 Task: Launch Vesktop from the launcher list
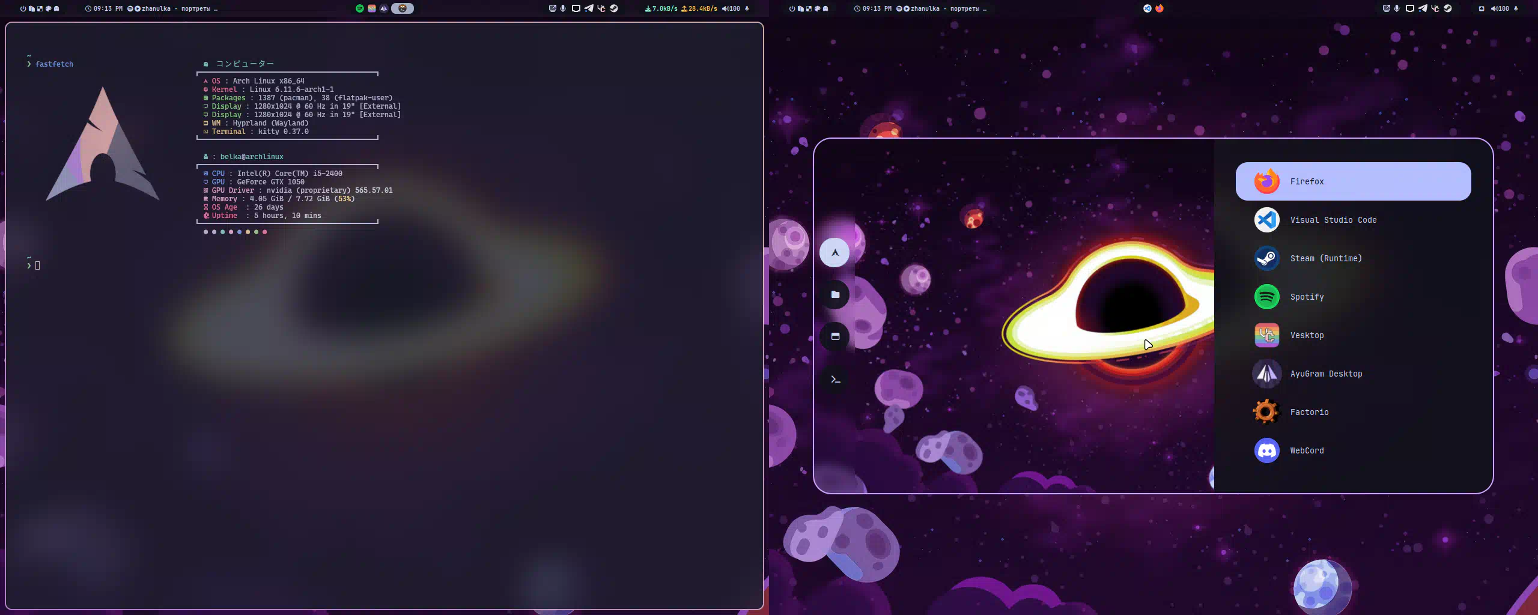pos(1353,335)
